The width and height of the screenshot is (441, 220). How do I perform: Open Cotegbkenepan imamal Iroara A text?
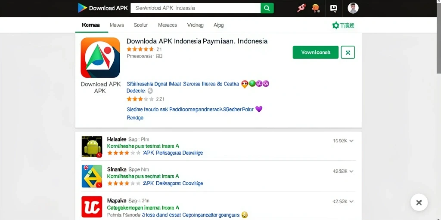point(143,208)
